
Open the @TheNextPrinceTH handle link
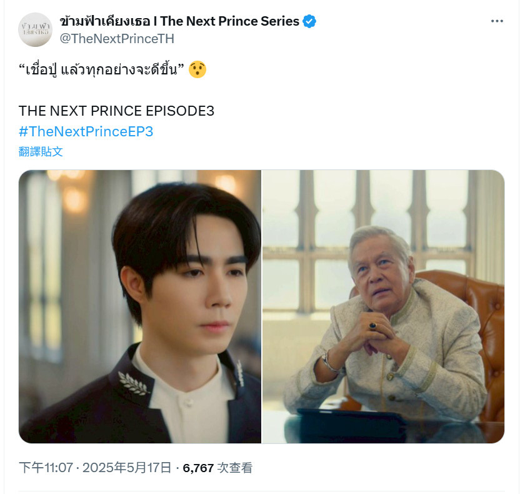tap(117, 39)
